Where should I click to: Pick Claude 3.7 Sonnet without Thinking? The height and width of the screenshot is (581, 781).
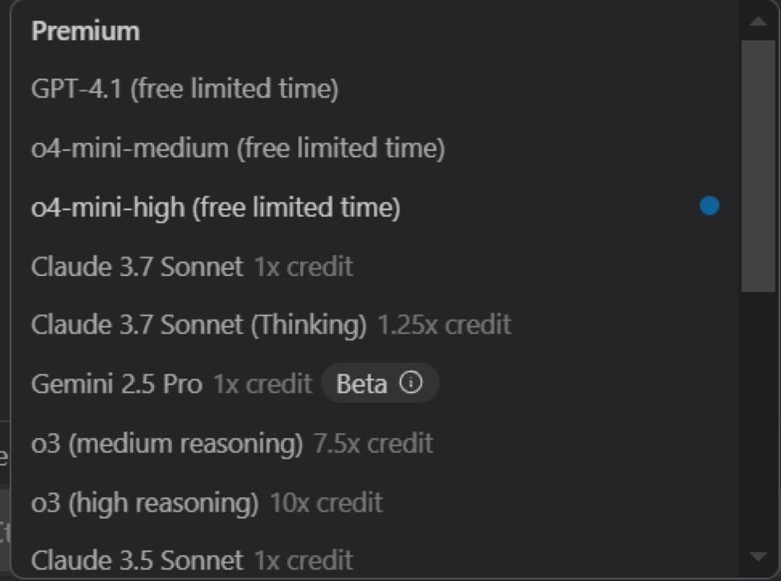137,266
